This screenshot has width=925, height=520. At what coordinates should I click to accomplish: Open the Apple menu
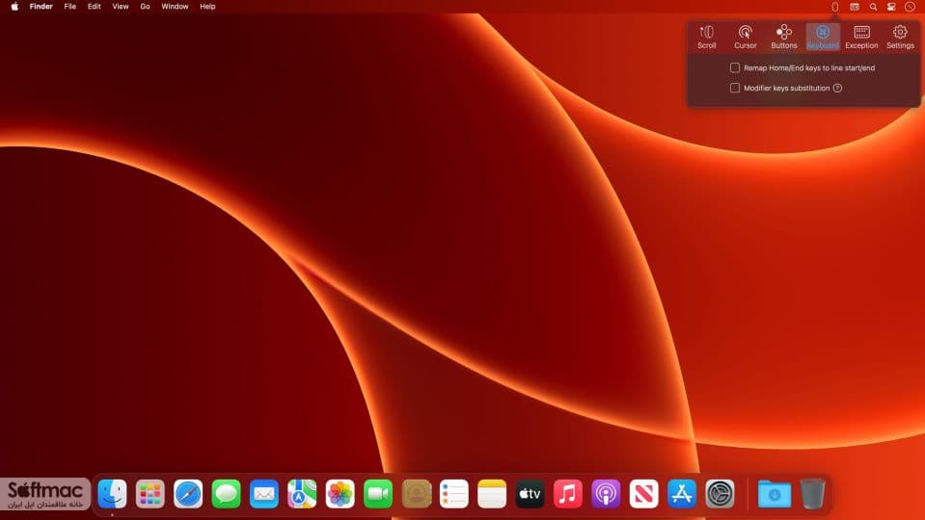click(14, 7)
